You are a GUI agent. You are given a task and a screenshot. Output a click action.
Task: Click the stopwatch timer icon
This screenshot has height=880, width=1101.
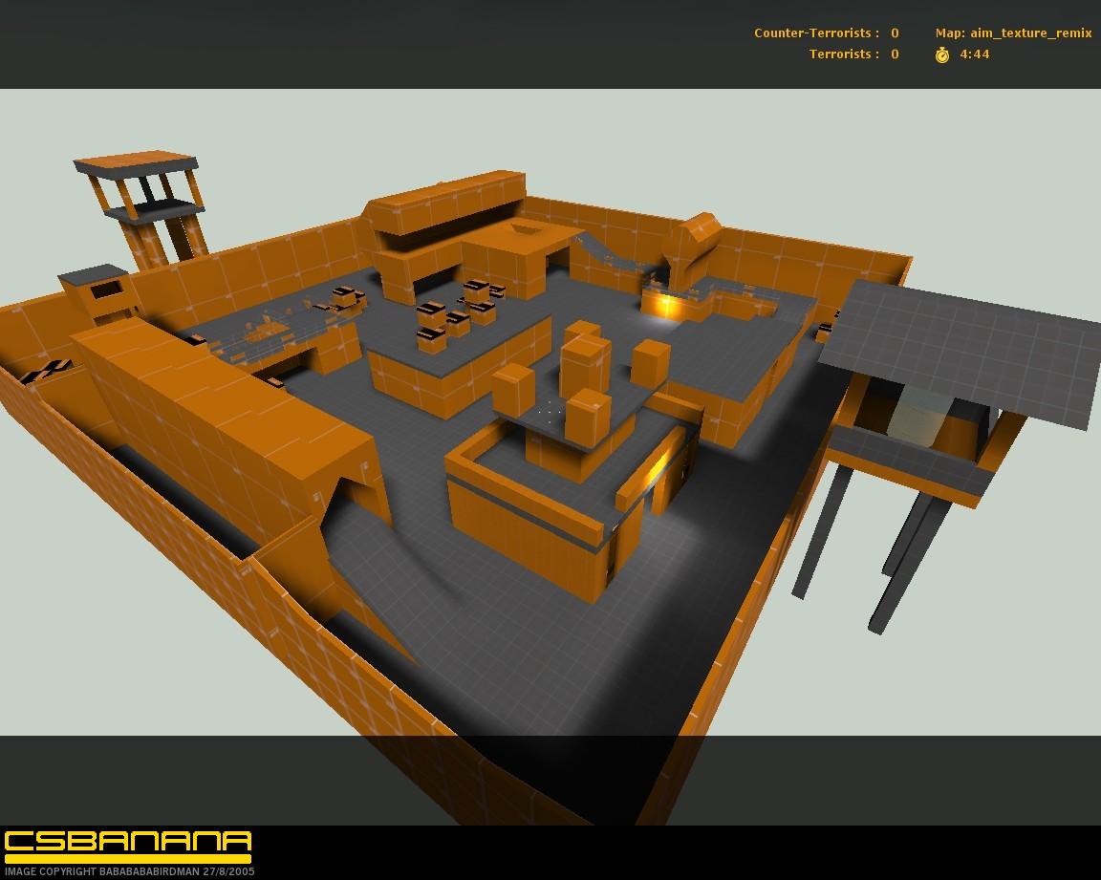[942, 54]
